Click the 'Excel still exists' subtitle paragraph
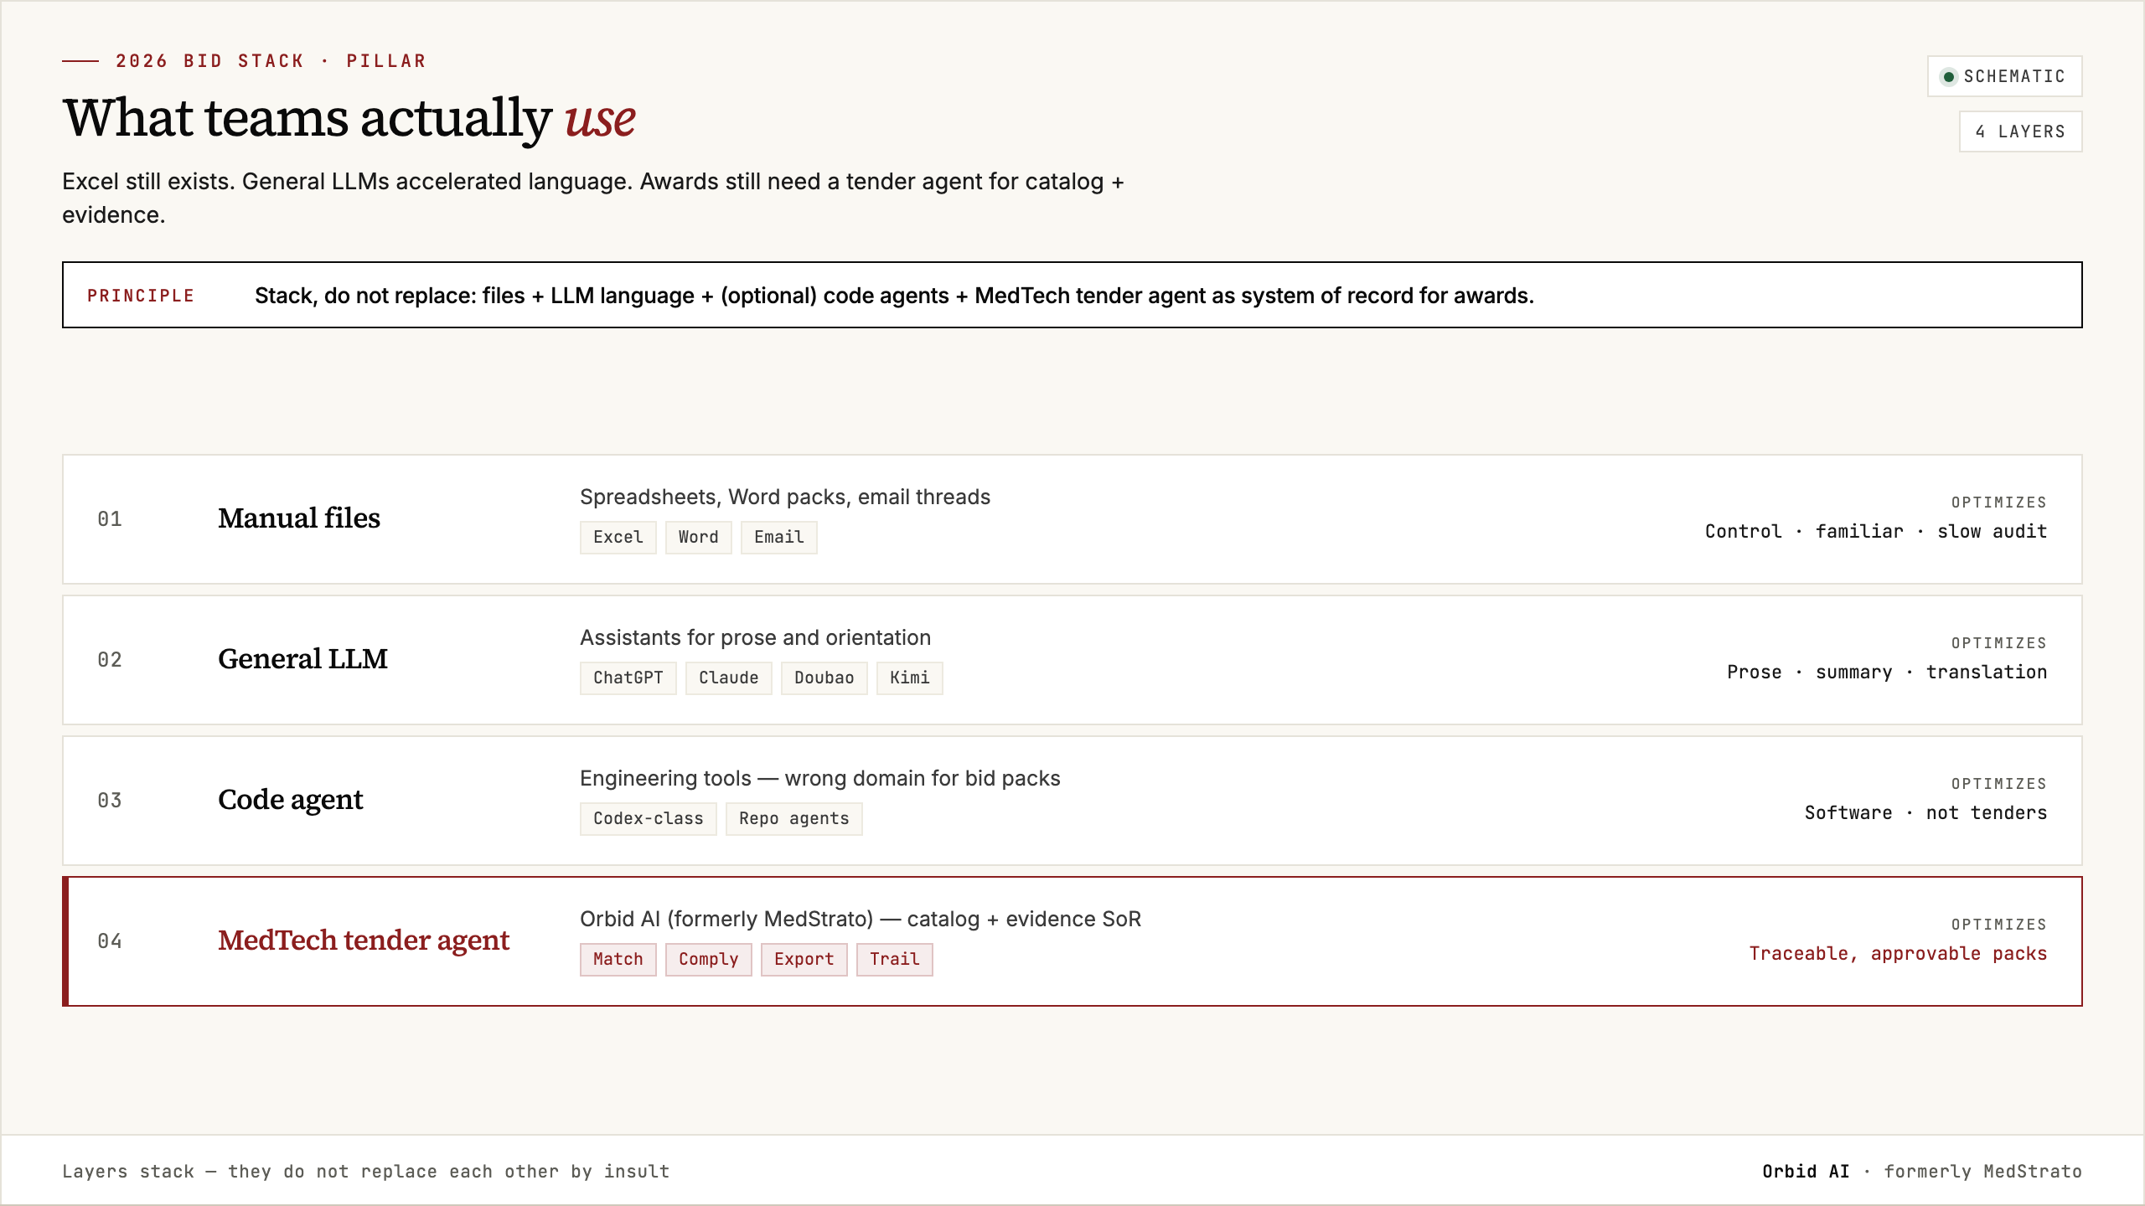 pyautogui.click(x=593, y=198)
